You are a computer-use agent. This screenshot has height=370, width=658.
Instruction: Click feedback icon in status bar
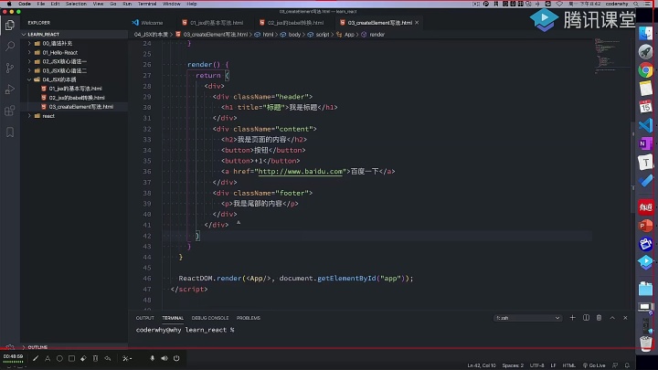pyautogui.click(x=615, y=365)
